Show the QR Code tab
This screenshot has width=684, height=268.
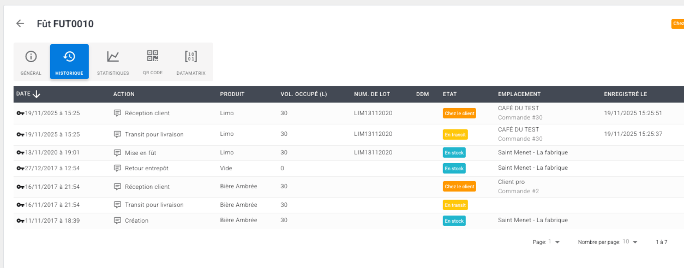pos(153,62)
